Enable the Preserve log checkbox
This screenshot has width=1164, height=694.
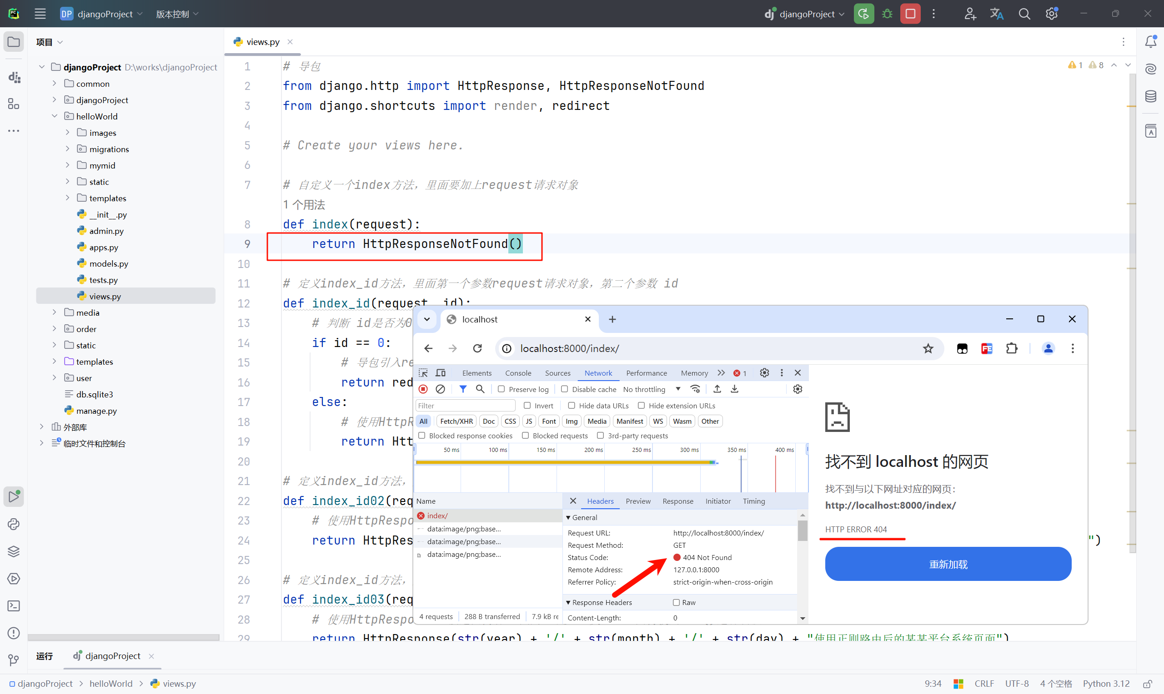point(501,389)
